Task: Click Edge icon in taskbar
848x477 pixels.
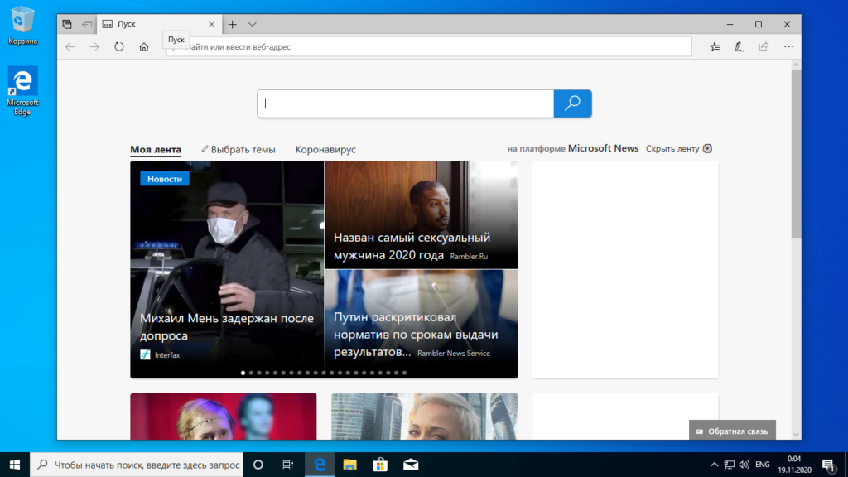Action: [x=320, y=465]
